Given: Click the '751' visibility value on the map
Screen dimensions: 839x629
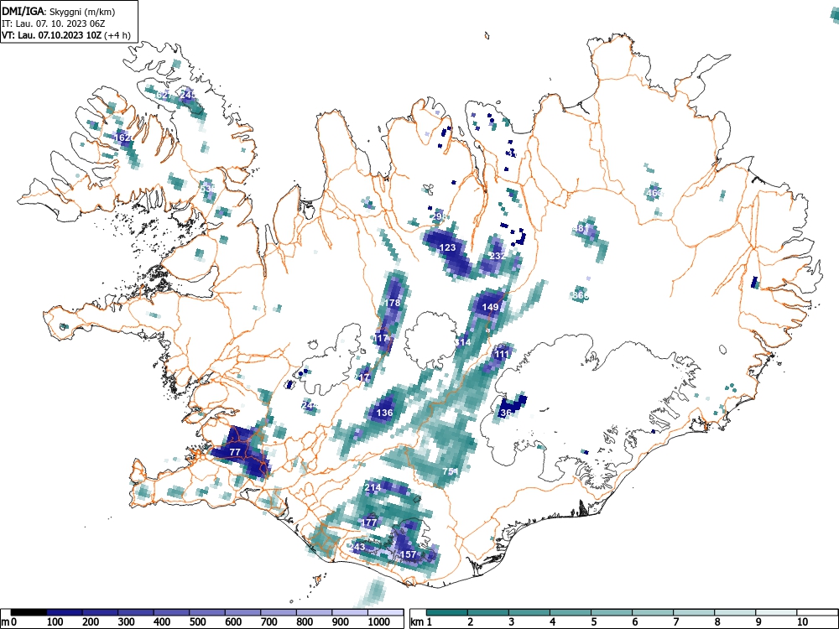Looking at the screenshot, I should click(x=450, y=471).
